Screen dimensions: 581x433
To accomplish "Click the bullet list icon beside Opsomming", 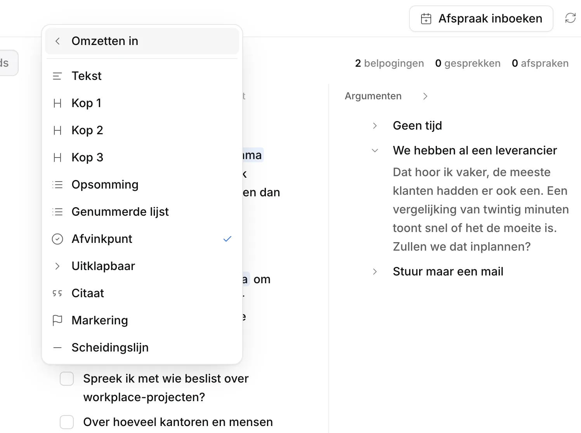I will click(57, 185).
